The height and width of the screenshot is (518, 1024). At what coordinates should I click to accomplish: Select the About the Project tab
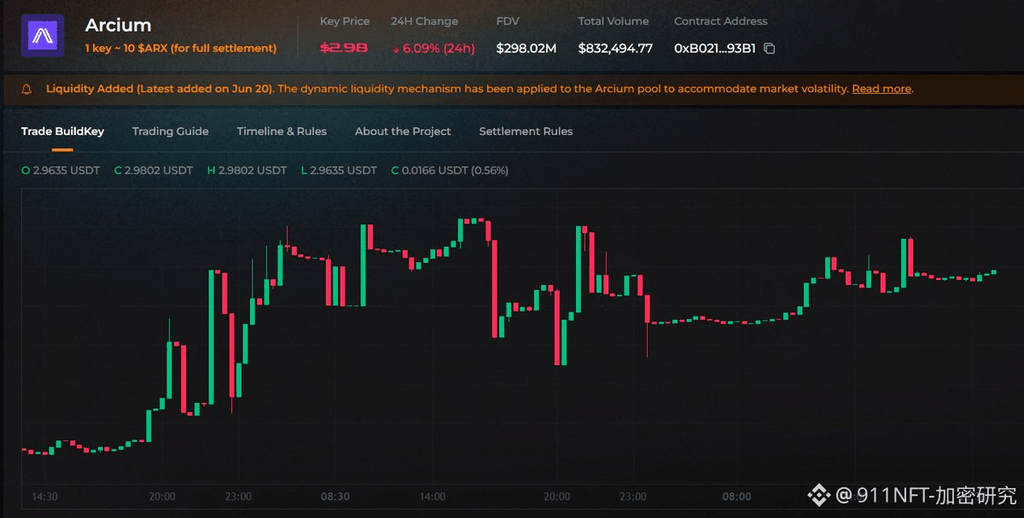point(403,131)
